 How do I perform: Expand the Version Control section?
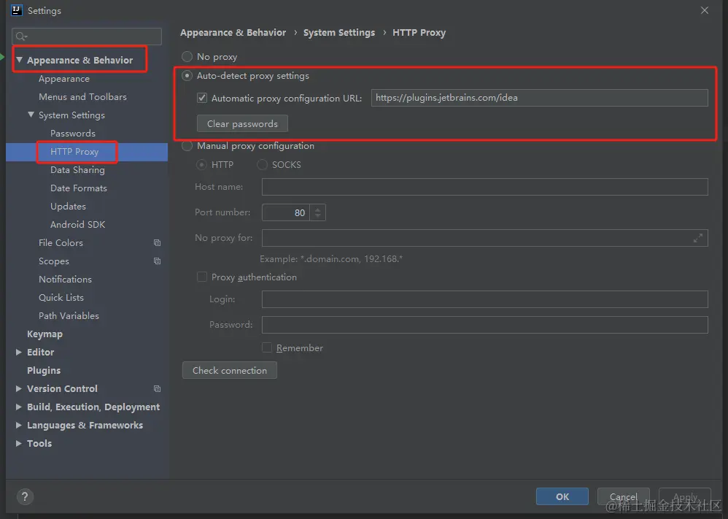click(18, 388)
